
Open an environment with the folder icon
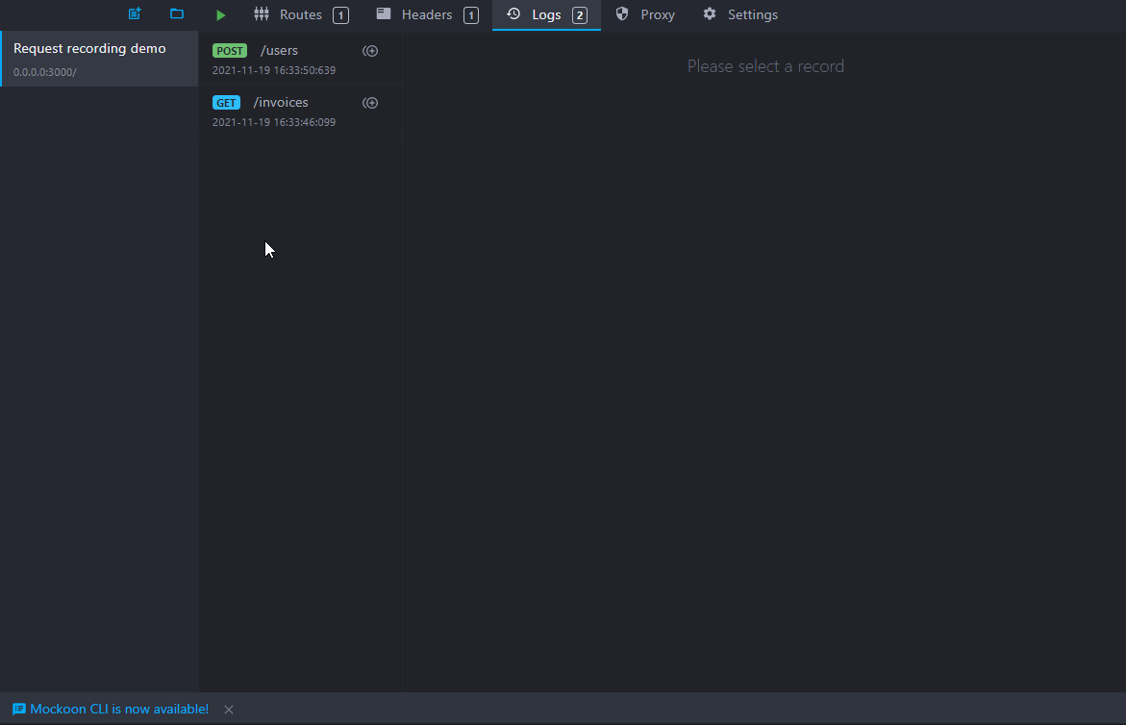(177, 14)
